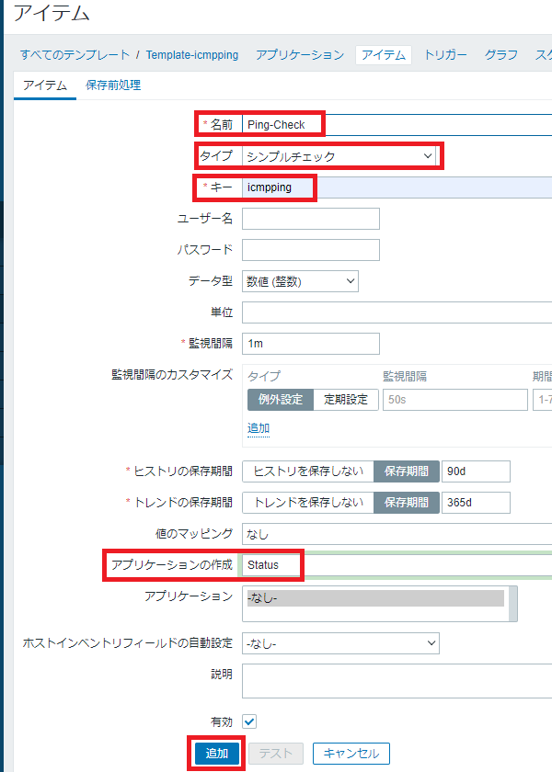Click the 監視間隔 input field
552x772 pixels.
pyautogui.click(x=311, y=344)
